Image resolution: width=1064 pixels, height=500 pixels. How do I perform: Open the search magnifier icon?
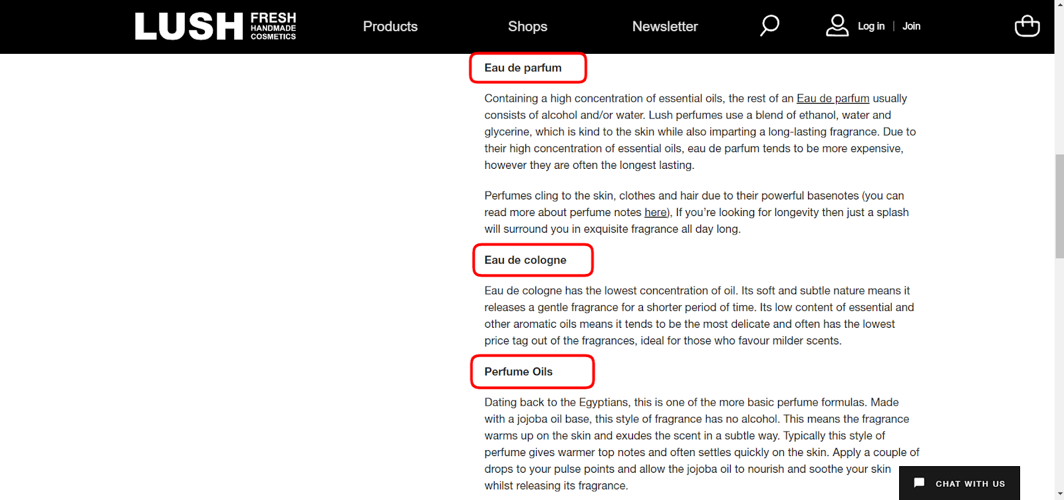click(769, 26)
